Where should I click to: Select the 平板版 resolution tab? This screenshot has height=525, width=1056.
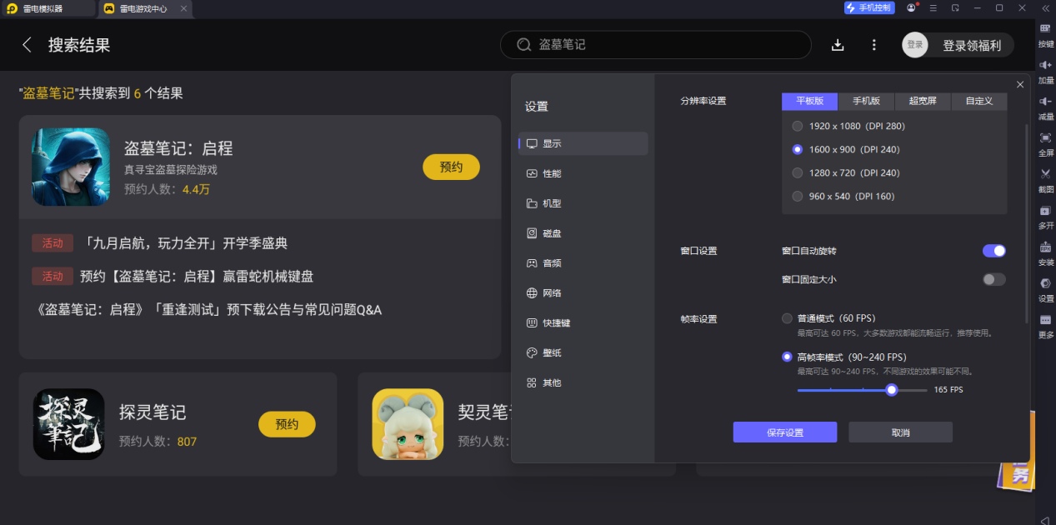tap(810, 101)
